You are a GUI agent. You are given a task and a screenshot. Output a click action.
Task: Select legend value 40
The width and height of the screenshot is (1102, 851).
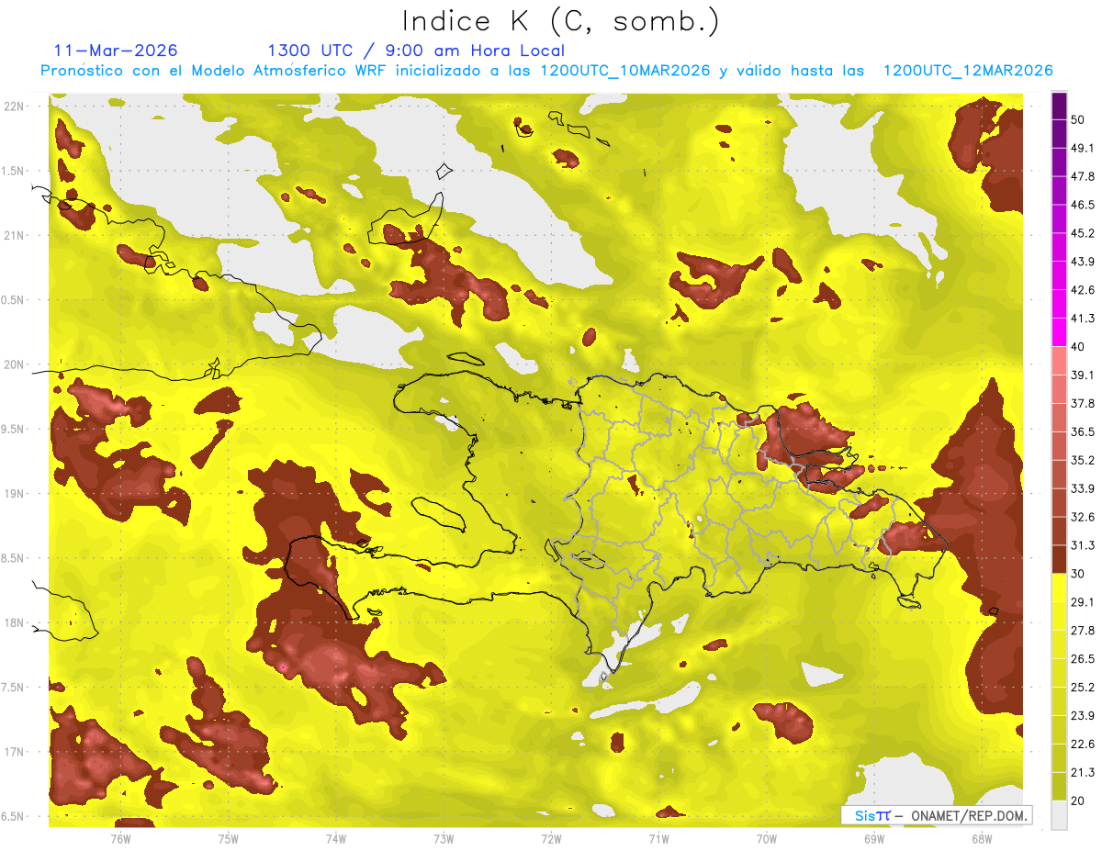pyautogui.click(x=1078, y=347)
